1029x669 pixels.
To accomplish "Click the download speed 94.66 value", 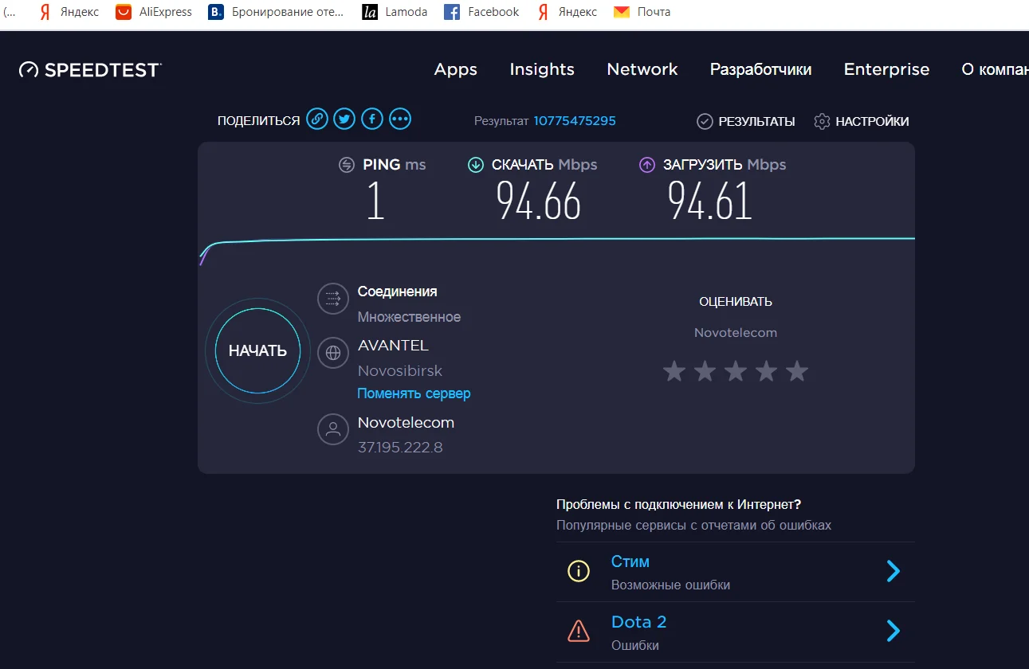I will (x=539, y=200).
